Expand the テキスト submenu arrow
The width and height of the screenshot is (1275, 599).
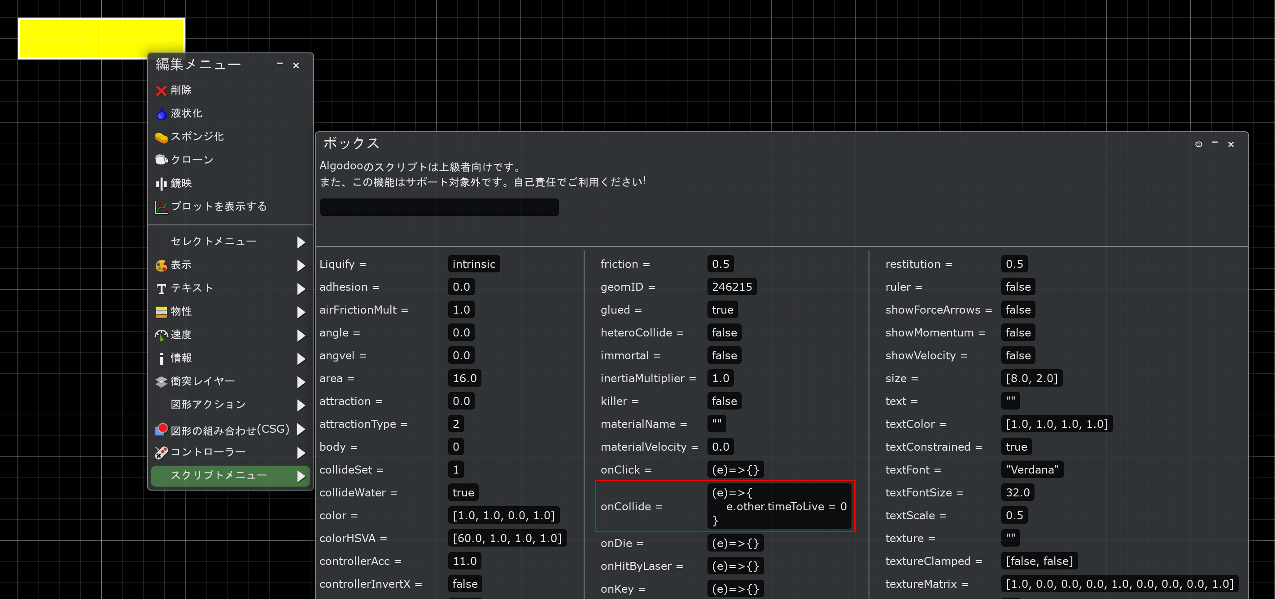point(301,289)
